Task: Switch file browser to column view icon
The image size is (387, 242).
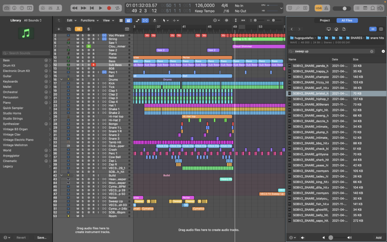Action: pos(381,29)
